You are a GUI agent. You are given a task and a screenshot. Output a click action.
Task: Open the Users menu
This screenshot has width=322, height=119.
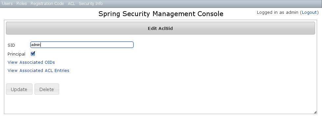7,4
